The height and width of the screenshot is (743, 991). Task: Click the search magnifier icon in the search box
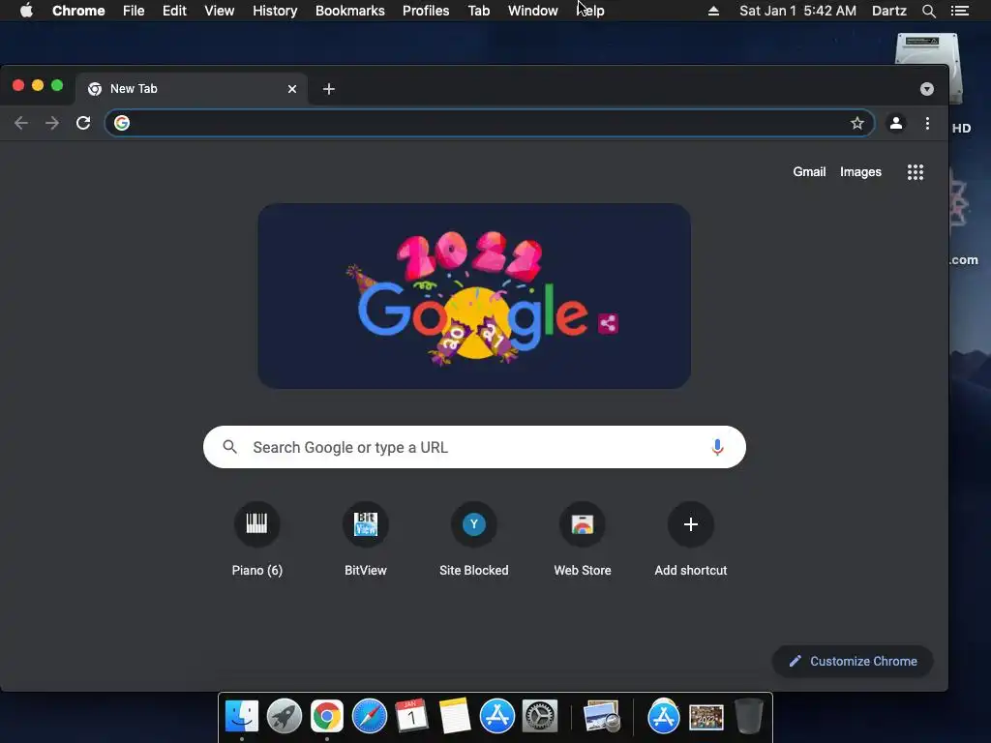230,447
